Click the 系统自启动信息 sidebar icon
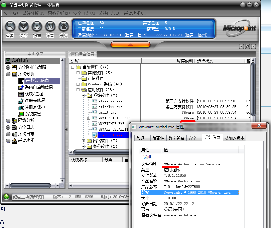This screenshot has height=228, width=271. (x=21, y=87)
